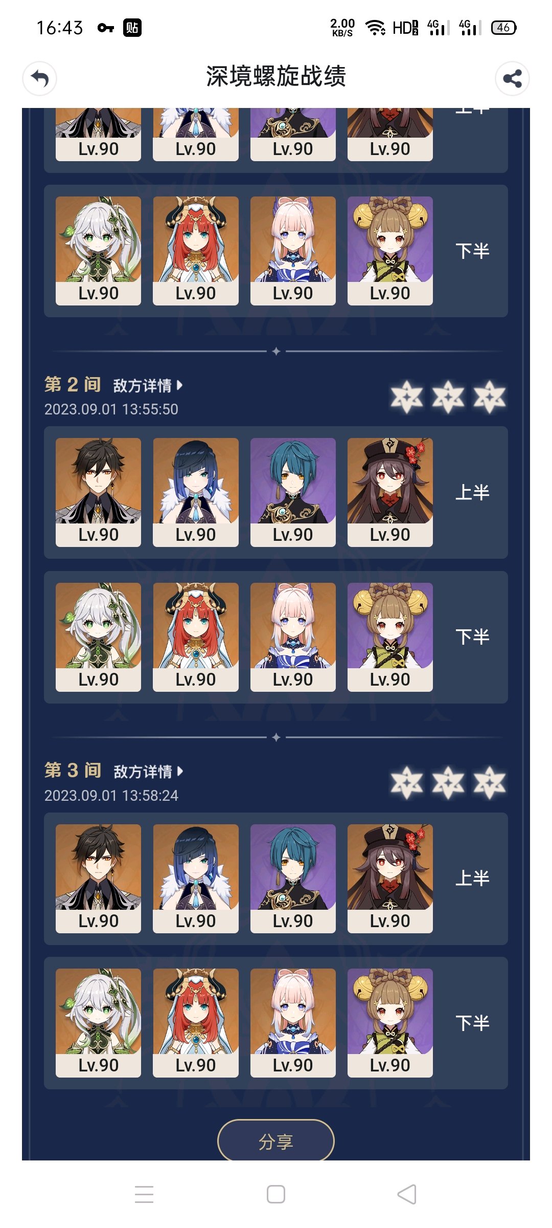Viewport: 552px width, 1228px height.
Task: Open 敌方详情 for 第2间
Action: coord(147,385)
